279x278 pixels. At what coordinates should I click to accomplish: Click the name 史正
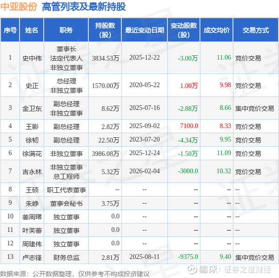pyautogui.click(x=32, y=86)
